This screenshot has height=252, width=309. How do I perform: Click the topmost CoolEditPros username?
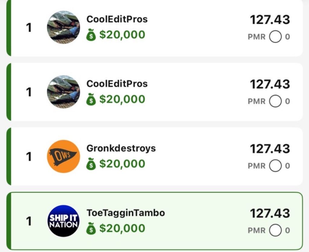[117, 19]
